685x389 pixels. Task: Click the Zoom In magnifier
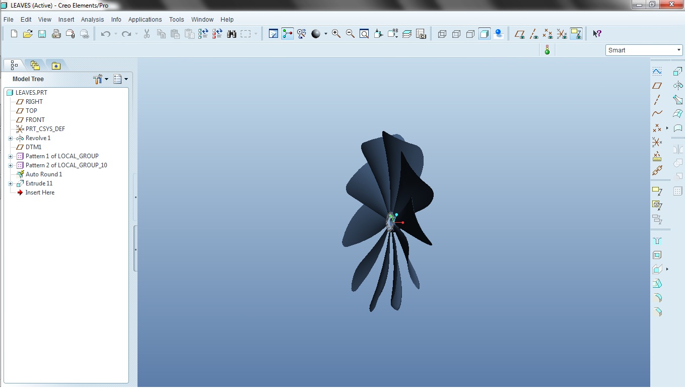coord(336,34)
